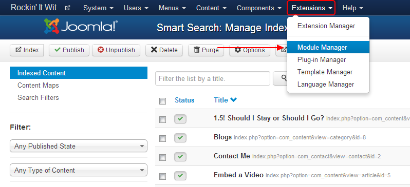410x187 pixels.
Task: Click the Unpublish button
Action: click(x=116, y=50)
